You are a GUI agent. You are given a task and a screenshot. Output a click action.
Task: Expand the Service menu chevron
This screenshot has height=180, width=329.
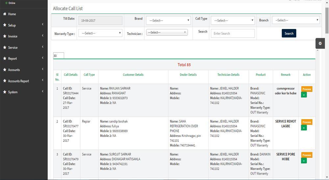42,47
